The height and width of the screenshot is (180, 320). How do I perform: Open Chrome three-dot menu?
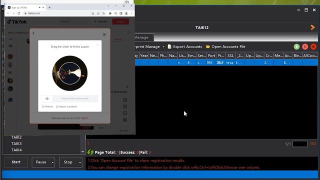(131, 13)
